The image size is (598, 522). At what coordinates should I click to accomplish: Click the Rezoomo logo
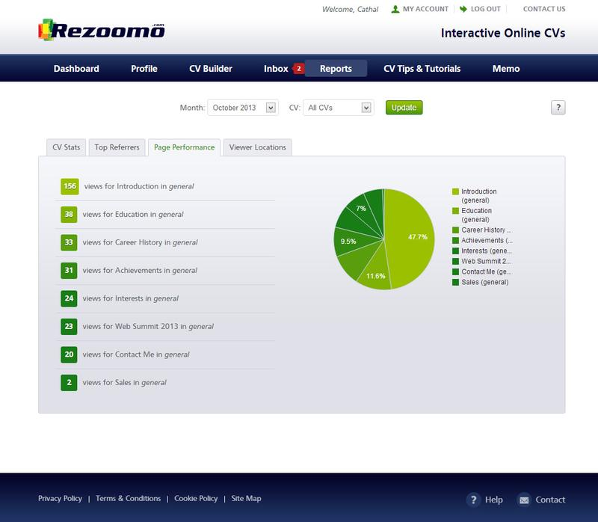click(105, 31)
